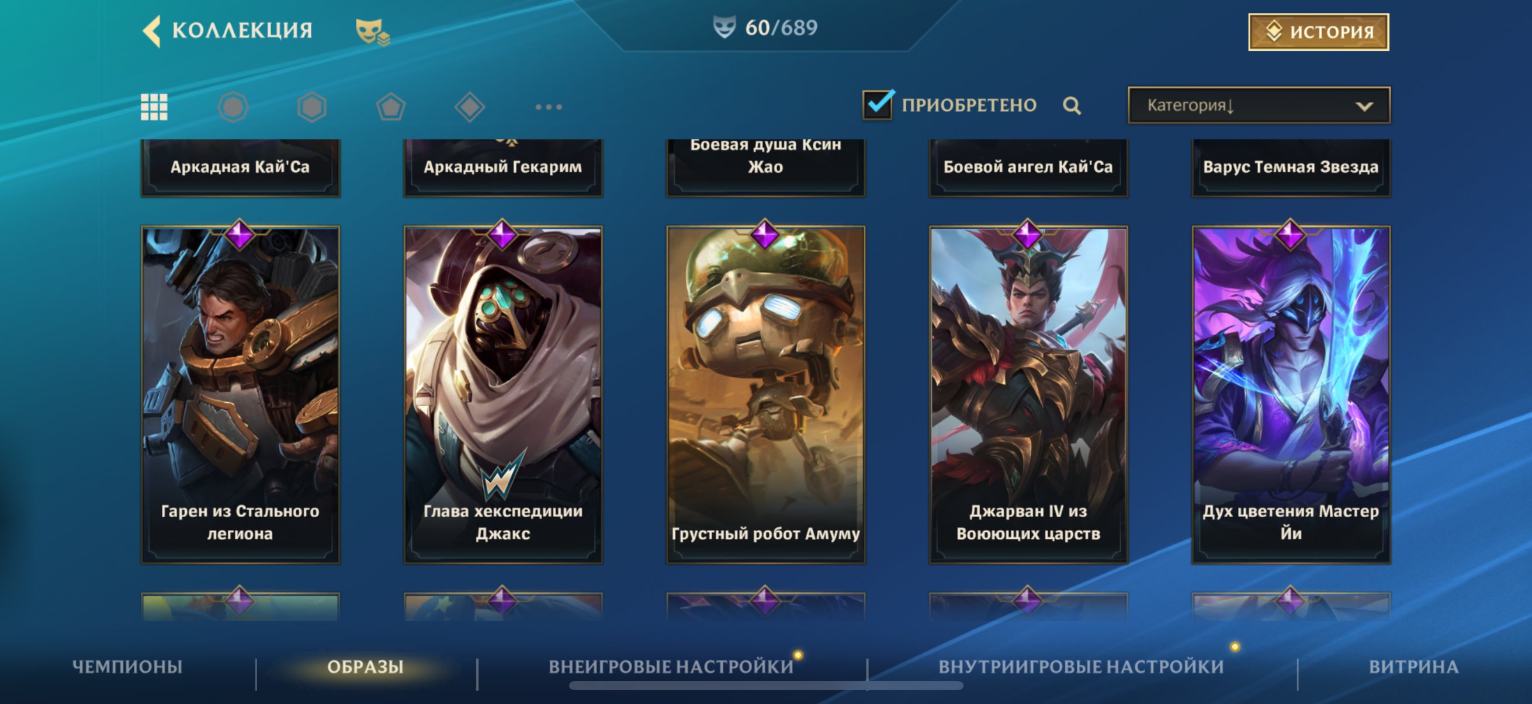Expand the Категория sort dropdown
This screenshot has width=1532, height=704.
[1259, 105]
